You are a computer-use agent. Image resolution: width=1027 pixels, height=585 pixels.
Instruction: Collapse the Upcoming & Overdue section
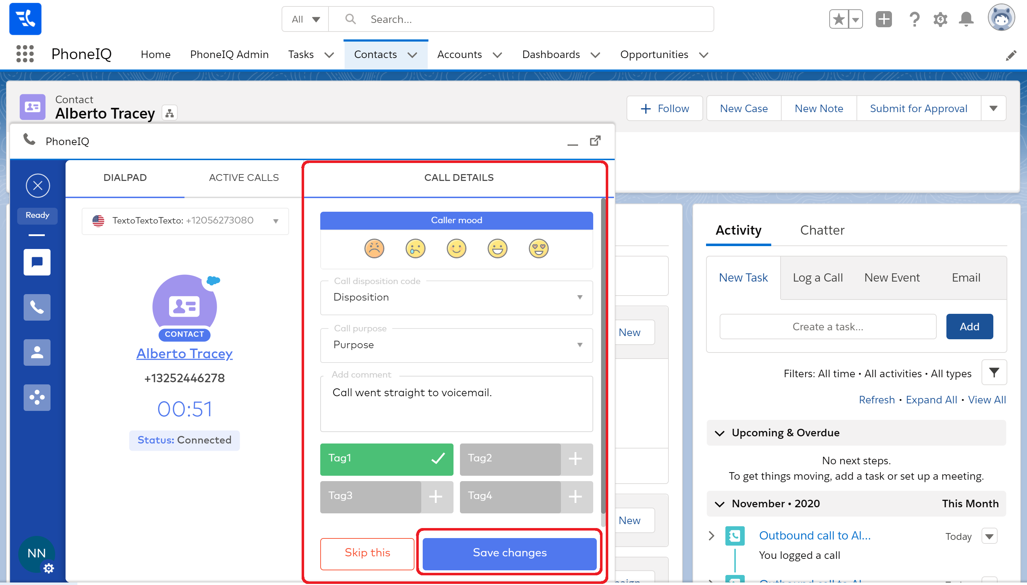720,433
